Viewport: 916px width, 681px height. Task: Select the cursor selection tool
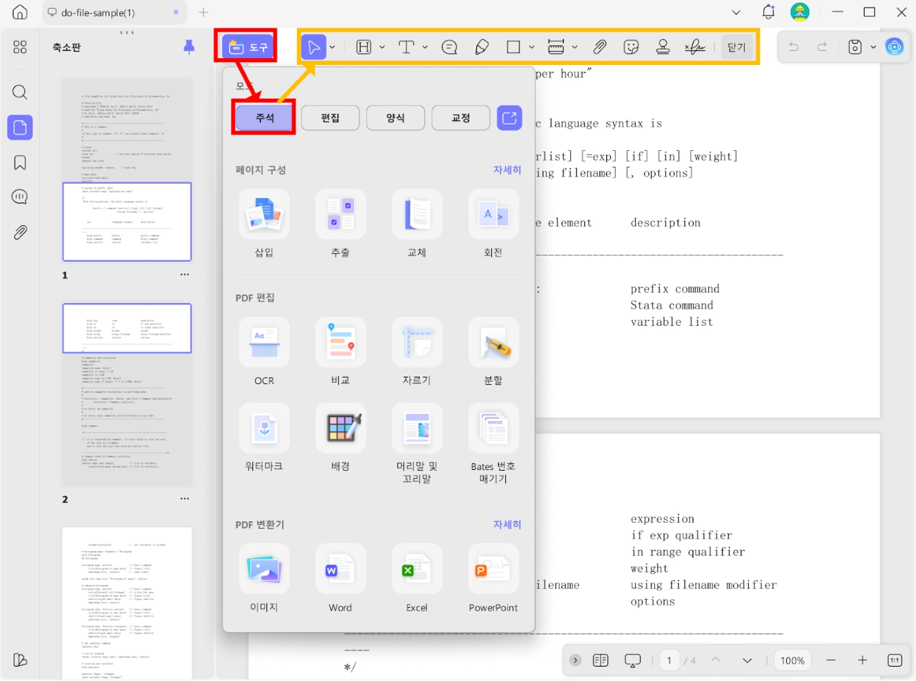(x=314, y=47)
